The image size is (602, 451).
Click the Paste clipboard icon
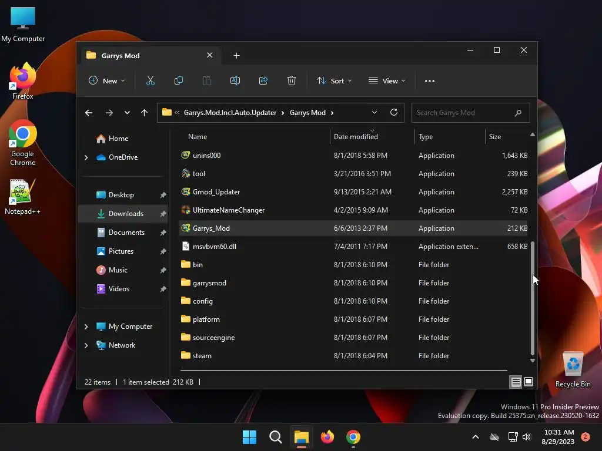[206, 80]
